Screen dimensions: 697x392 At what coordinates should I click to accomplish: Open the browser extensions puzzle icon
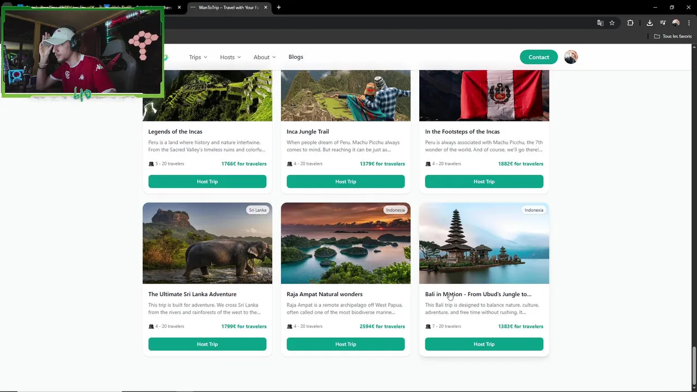click(x=631, y=23)
